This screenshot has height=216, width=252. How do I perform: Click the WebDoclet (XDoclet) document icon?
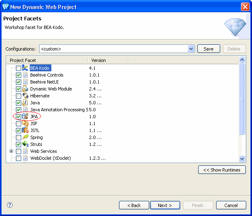pyautogui.click(x=25, y=158)
